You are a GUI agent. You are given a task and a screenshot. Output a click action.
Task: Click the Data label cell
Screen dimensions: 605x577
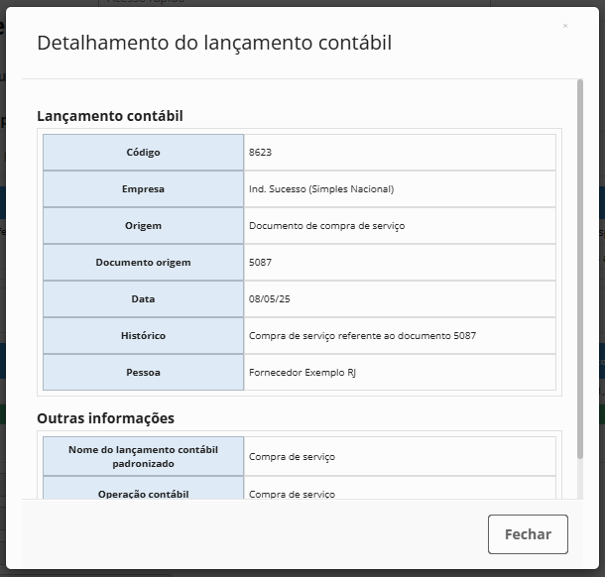(143, 299)
